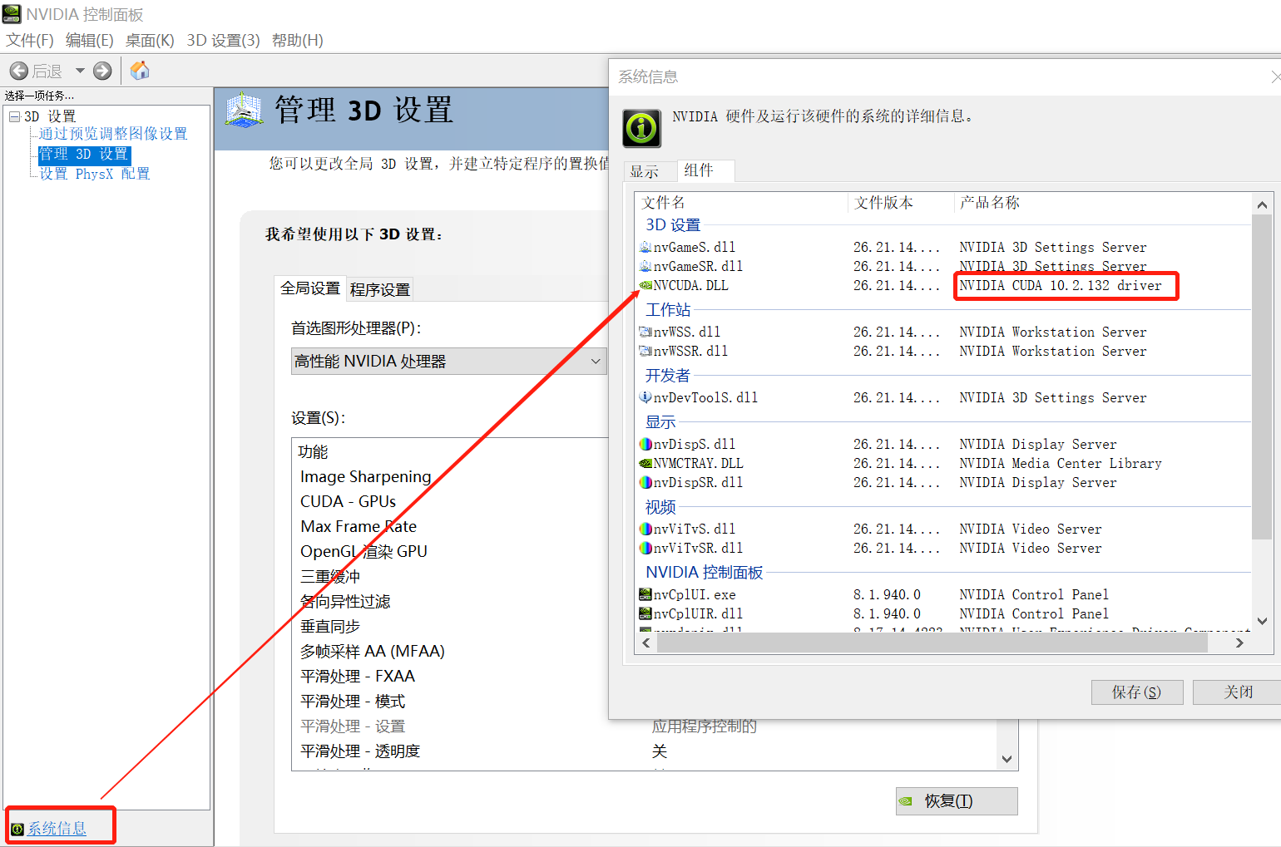Open the dropdown arrow next to 后退
The image size is (1281, 847).
(79, 70)
